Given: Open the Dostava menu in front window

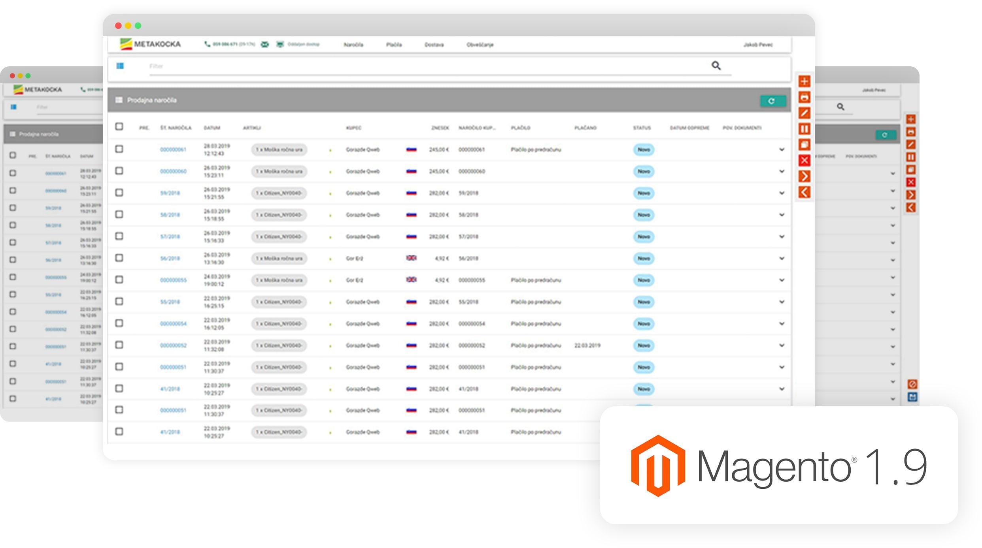Looking at the screenshot, I should coord(434,45).
